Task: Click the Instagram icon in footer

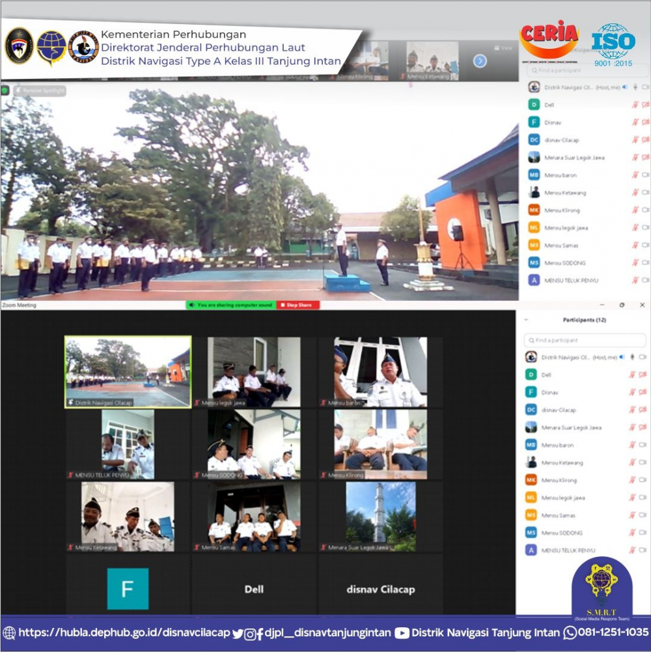Action: 250,634
